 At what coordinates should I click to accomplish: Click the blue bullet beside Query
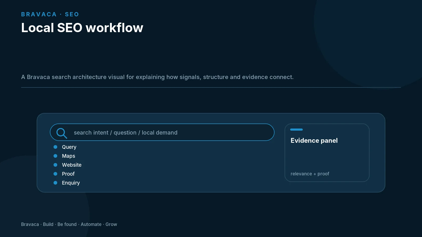(x=55, y=147)
